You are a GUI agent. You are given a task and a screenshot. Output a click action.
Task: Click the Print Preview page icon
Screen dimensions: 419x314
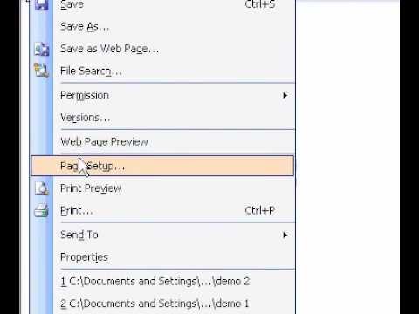coord(41,188)
